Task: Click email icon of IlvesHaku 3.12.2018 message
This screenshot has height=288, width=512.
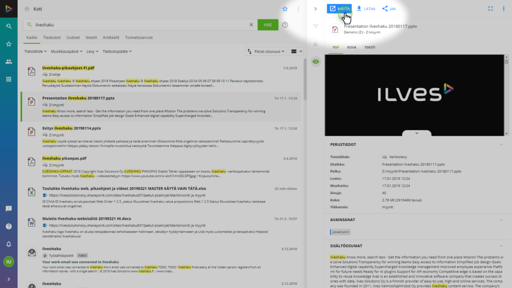Action: (x=31, y=252)
